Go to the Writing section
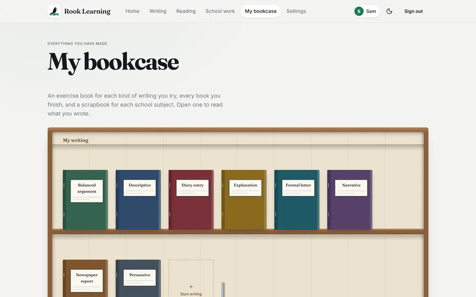This screenshot has height=297, width=476. 158,11
